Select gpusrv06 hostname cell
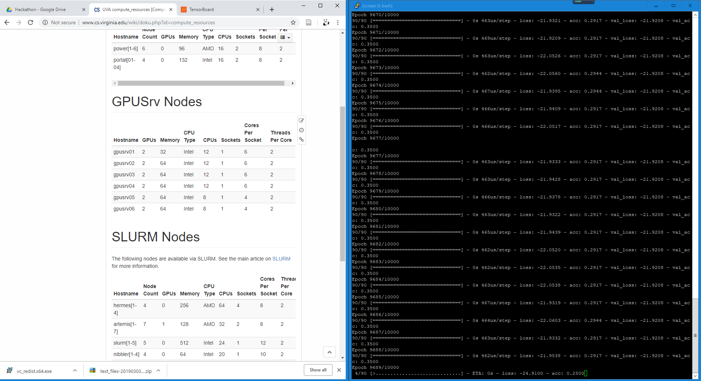The width and height of the screenshot is (701, 381). point(124,209)
